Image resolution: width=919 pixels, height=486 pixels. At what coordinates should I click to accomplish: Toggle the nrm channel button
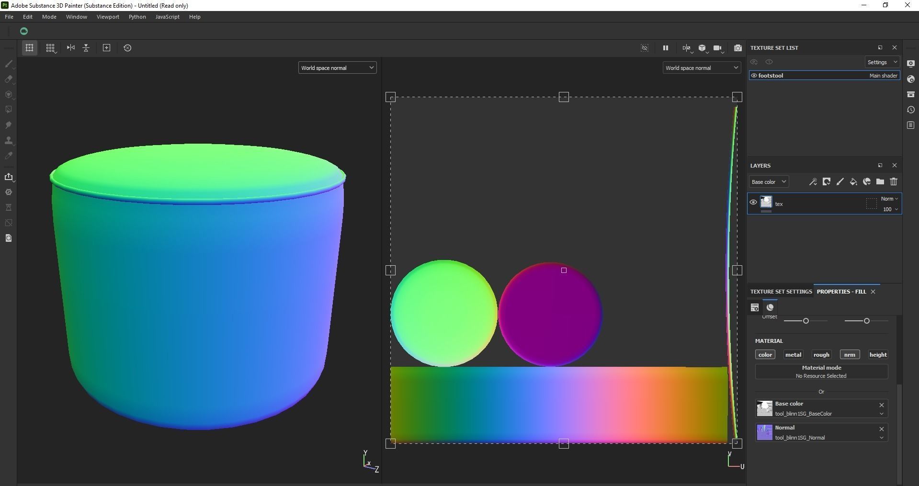tap(850, 355)
